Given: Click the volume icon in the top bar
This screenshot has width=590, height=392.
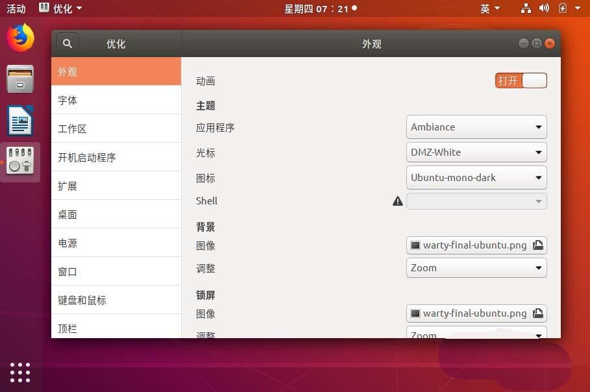Looking at the screenshot, I should [x=544, y=8].
